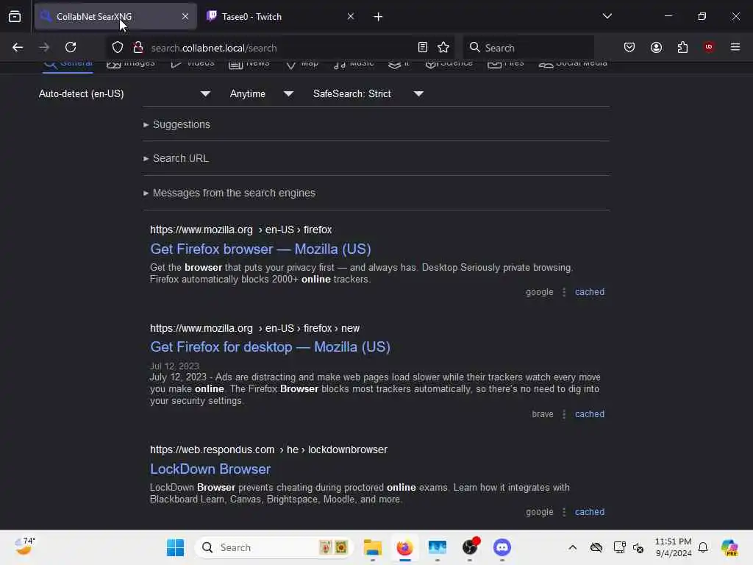This screenshot has height=565, width=753.
Task: Open the uBlock Origin extension icon
Action: point(709,47)
